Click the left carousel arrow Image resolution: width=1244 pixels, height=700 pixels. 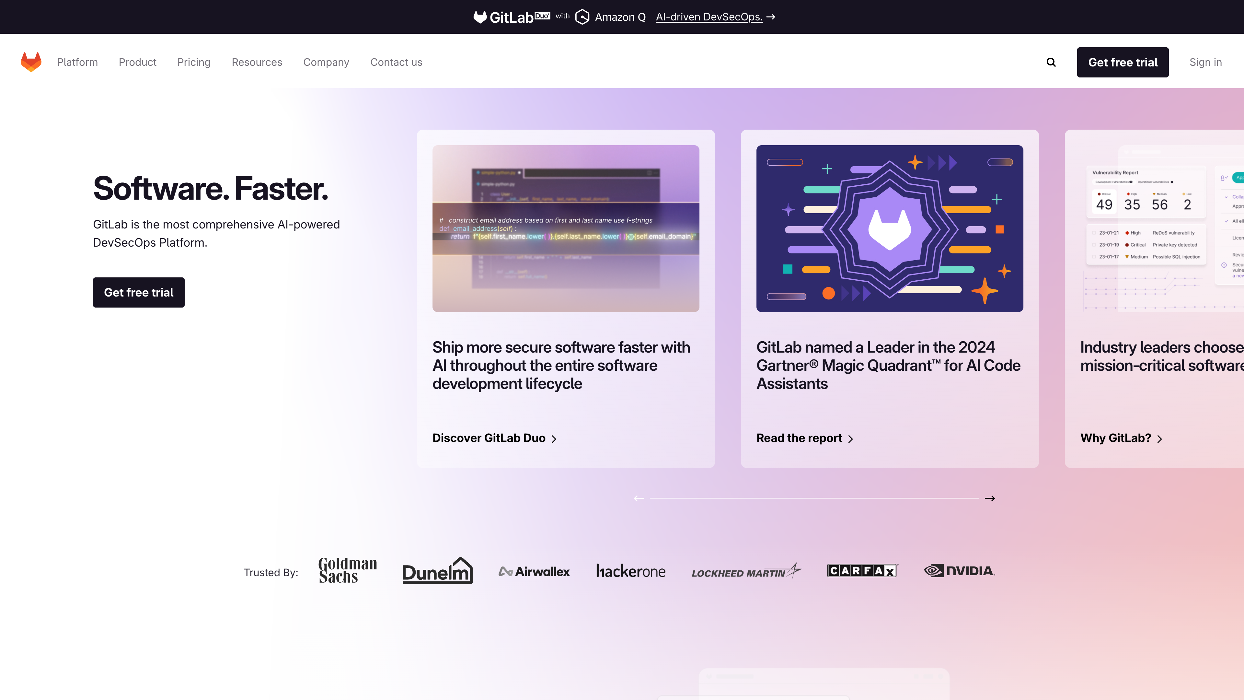639,498
